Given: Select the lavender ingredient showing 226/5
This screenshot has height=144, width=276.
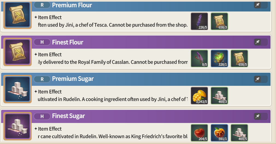Looking at the screenshot, I should [x=199, y=21].
